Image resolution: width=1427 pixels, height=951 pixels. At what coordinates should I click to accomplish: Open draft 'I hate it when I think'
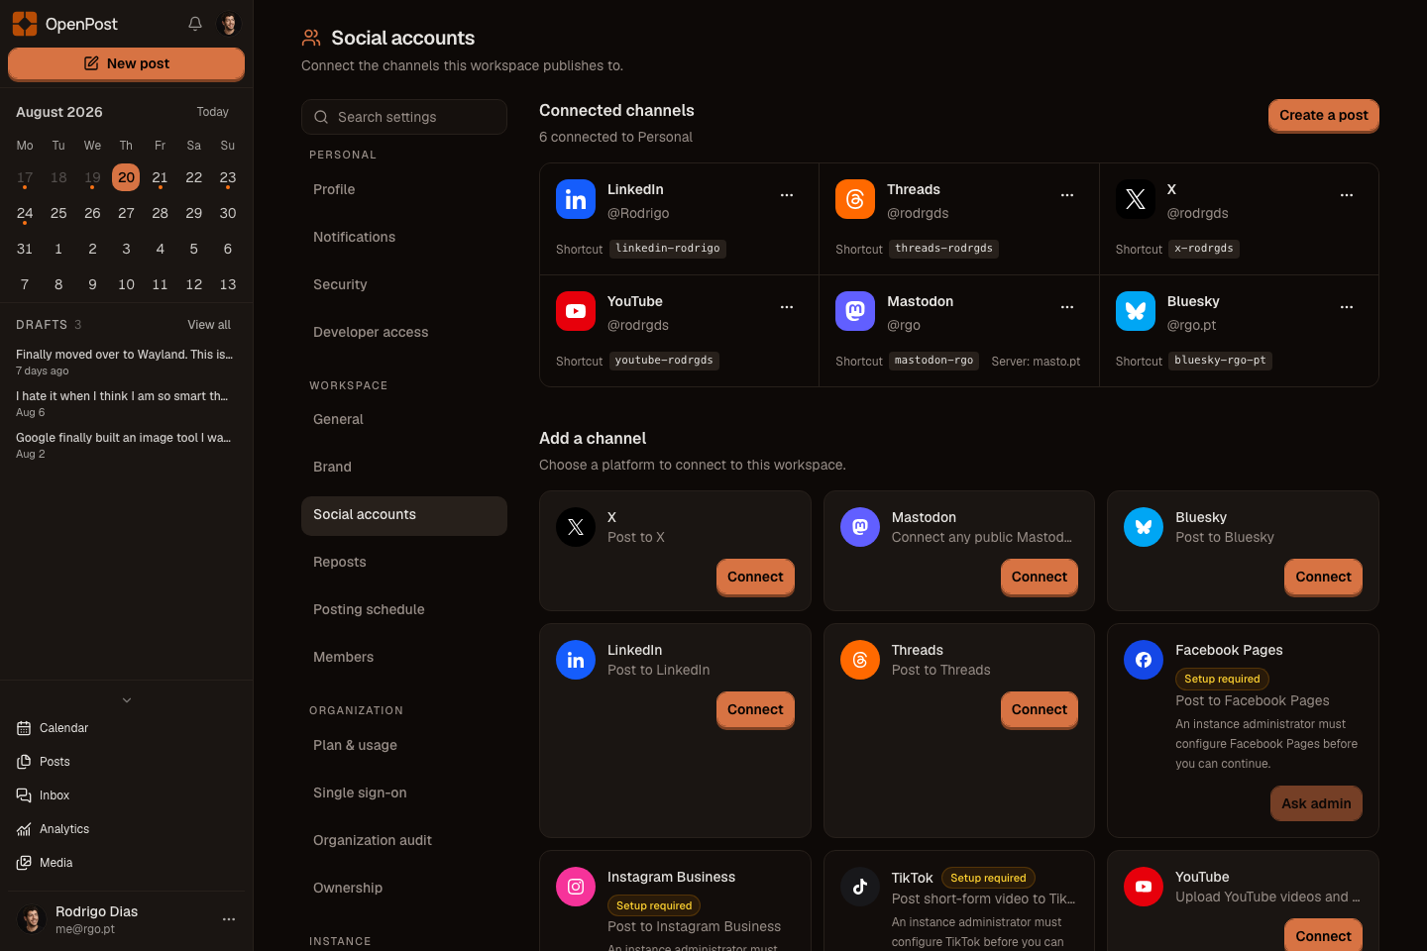tap(126, 403)
